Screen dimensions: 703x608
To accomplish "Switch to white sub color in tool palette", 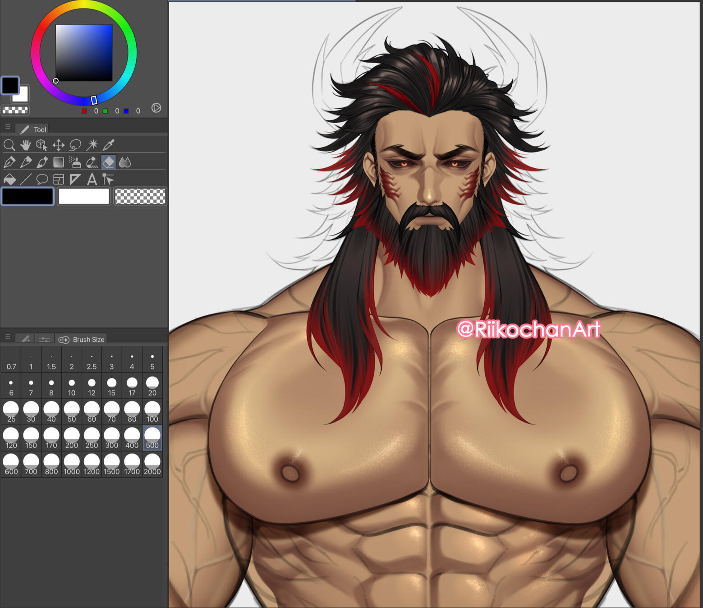I will coord(84,197).
